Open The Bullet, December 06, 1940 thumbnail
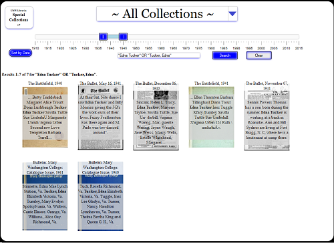The image size is (334, 243). pos(156,117)
